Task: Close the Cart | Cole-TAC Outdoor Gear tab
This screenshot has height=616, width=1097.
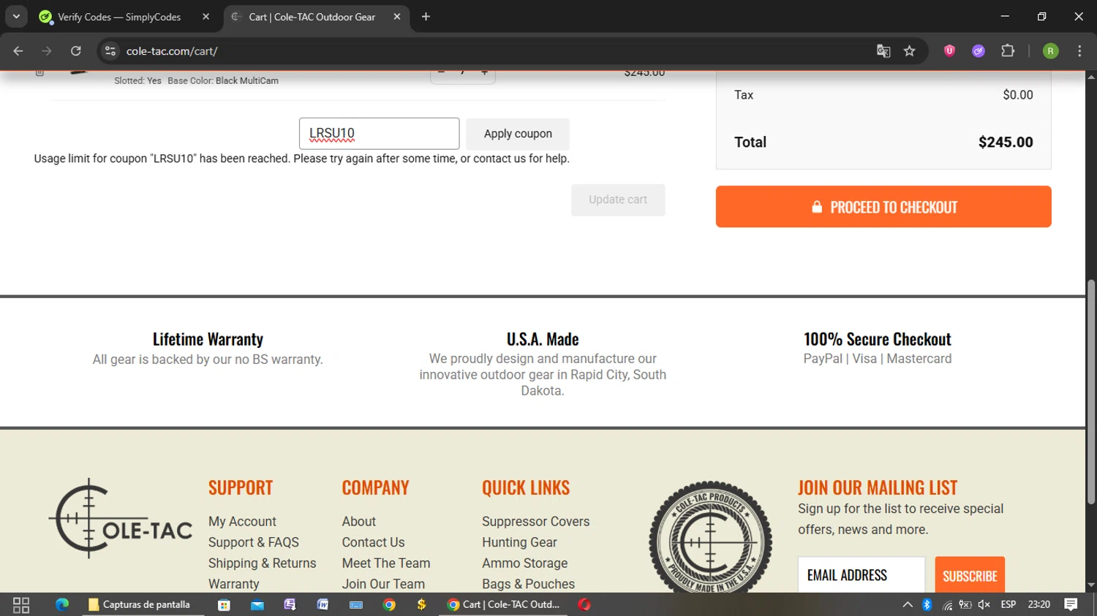Action: point(396,17)
